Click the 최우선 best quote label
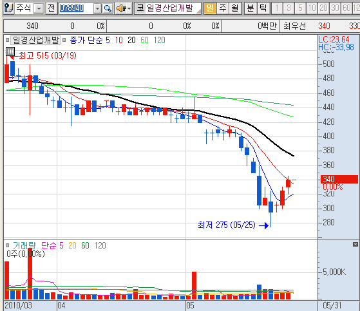The height and width of the screenshot is (311, 360). [294, 26]
